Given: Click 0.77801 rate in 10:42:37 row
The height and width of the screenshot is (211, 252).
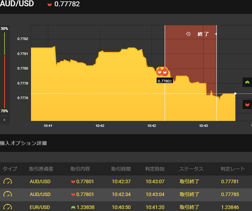Looking at the screenshot, I should [x=85, y=182].
